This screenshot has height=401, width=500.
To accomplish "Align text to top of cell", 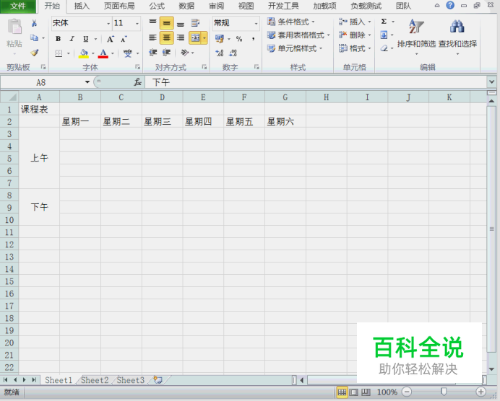I will tap(152, 22).
